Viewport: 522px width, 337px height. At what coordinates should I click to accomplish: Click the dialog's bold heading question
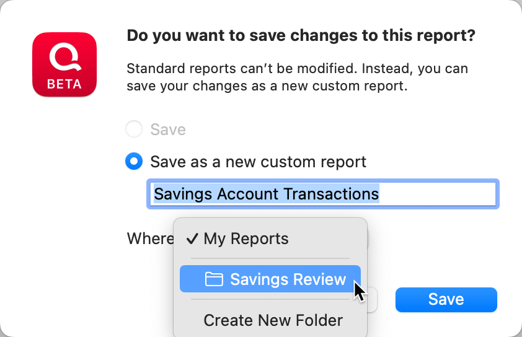(x=301, y=35)
